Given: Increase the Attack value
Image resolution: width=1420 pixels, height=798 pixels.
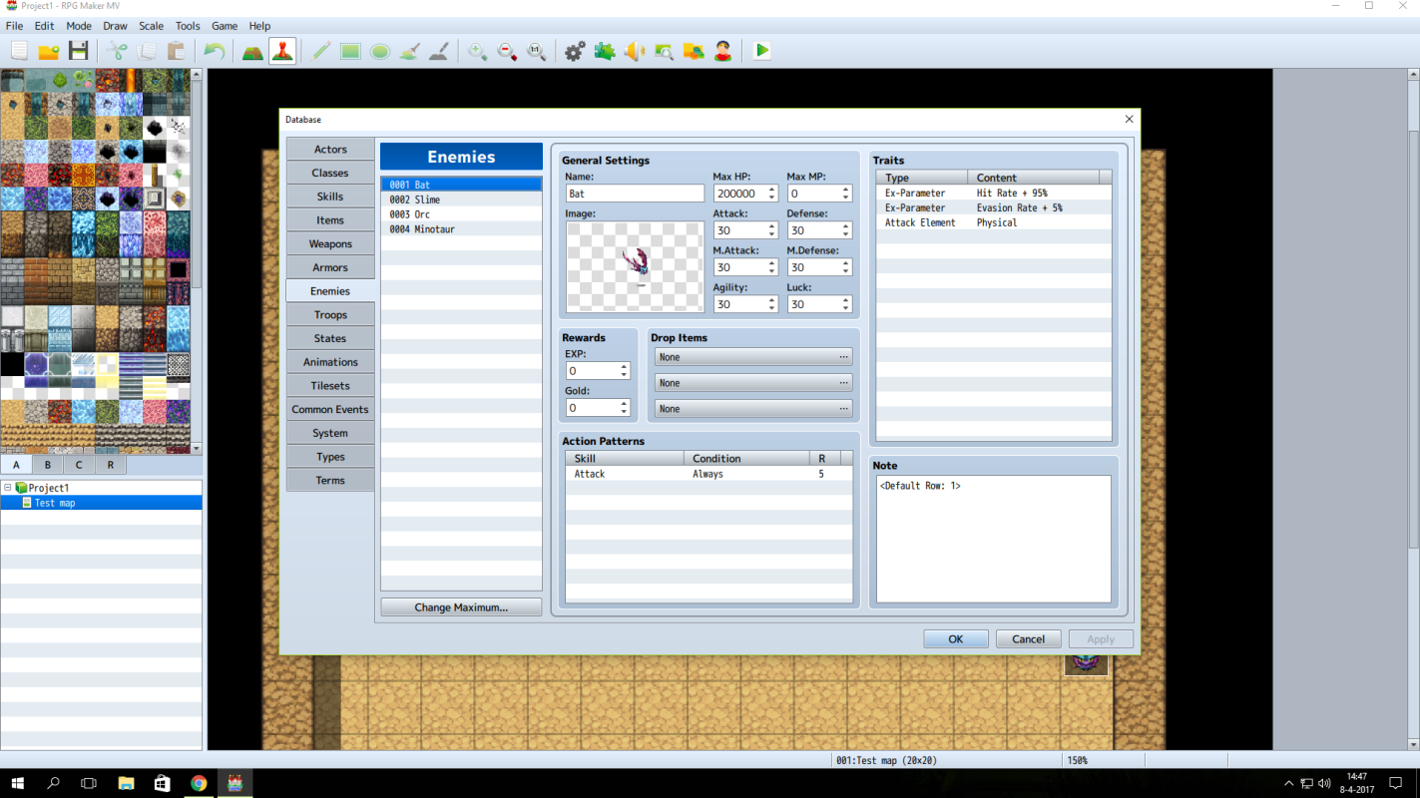Looking at the screenshot, I should tap(772, 226).
